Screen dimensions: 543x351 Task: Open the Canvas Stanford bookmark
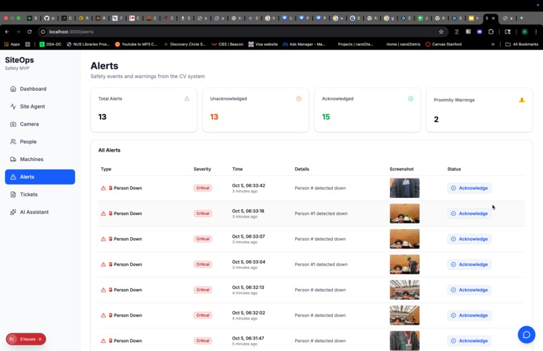point(443,44)
